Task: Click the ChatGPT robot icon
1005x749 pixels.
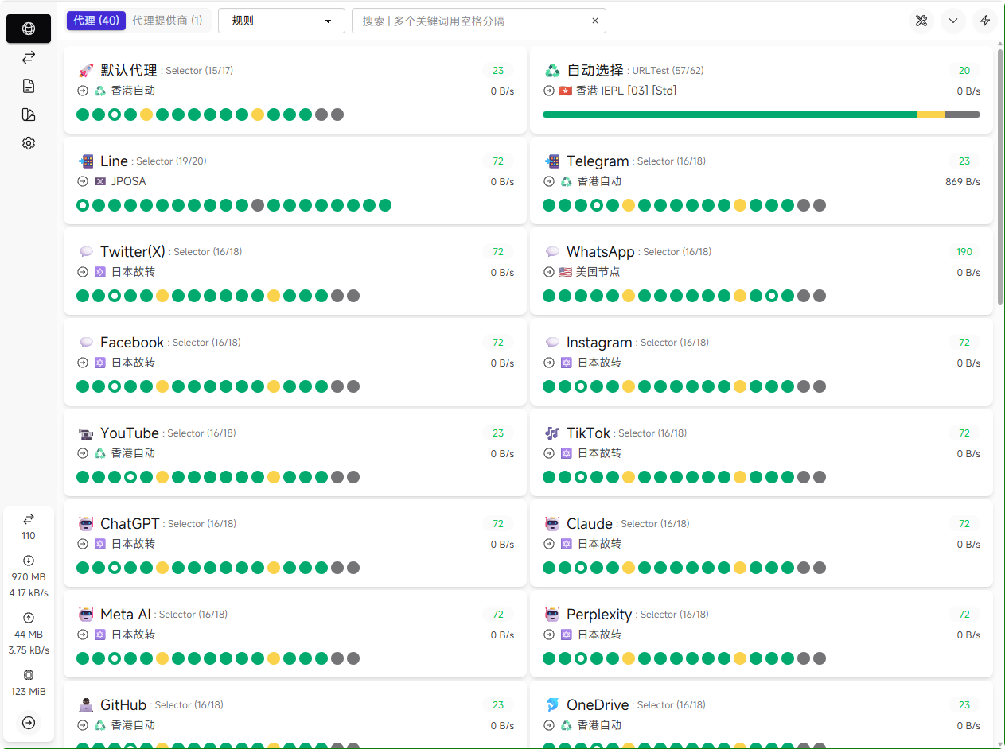Action: click(86, 523)
